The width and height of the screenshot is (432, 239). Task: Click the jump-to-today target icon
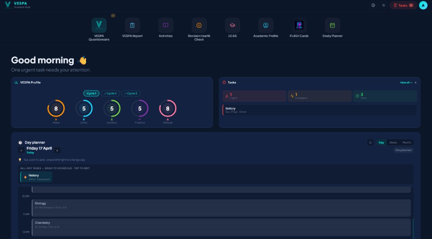click(370, 143)
